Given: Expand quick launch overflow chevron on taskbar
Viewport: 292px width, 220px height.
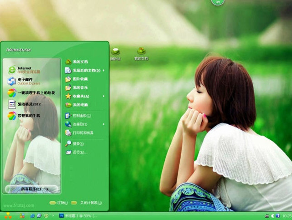Looking at the screenshot, I should pyautogui.click(x=53, y=216).
